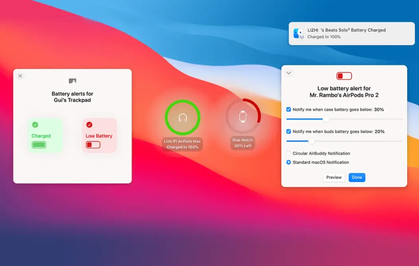This screenshot has height=266, width=419.
Task: Click Battery alerts for Gui's Trackpad title
Action: 72,97
